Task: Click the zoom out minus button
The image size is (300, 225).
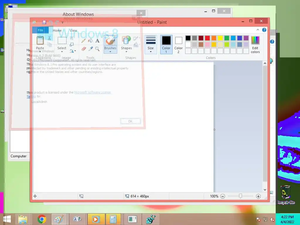Action: [223, 196]
